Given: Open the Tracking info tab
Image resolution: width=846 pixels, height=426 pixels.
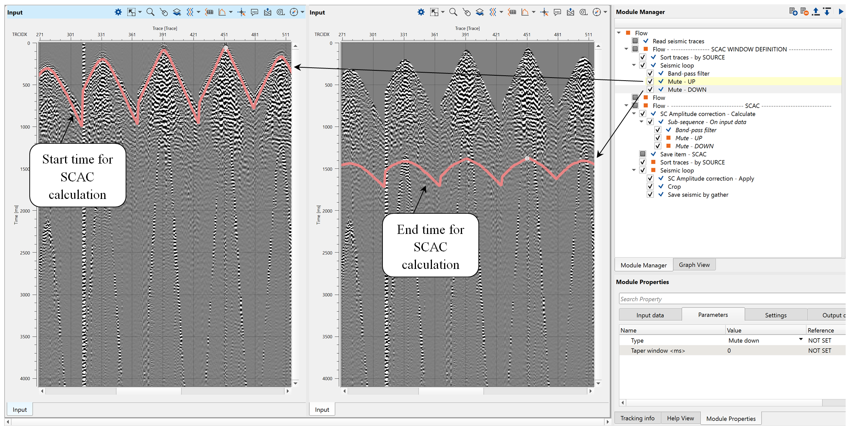Looking at the screenshot, I should (637, 418).
